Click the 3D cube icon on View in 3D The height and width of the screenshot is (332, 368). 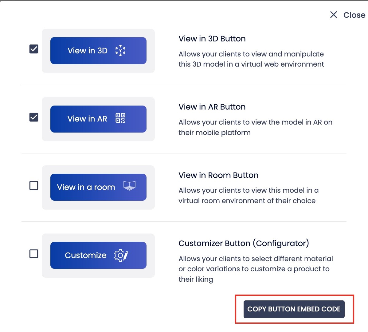(x=120, y=50)
